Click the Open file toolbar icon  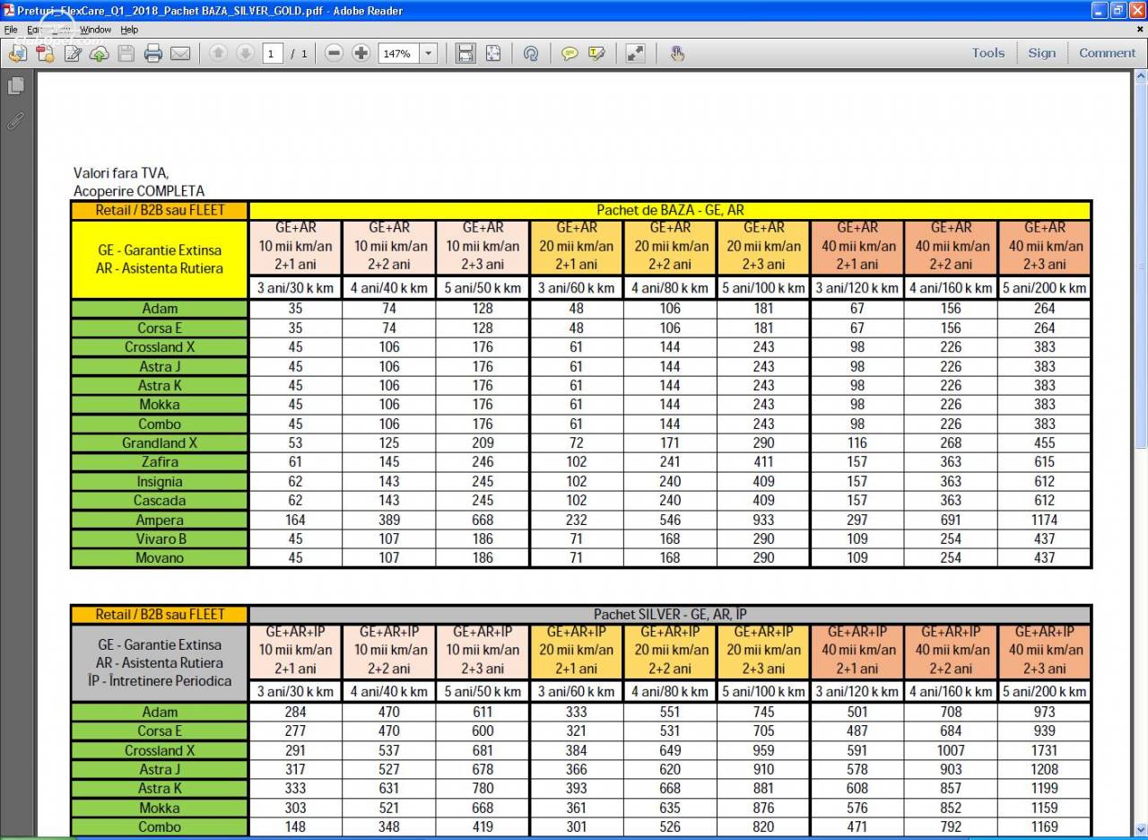[17, 54]
